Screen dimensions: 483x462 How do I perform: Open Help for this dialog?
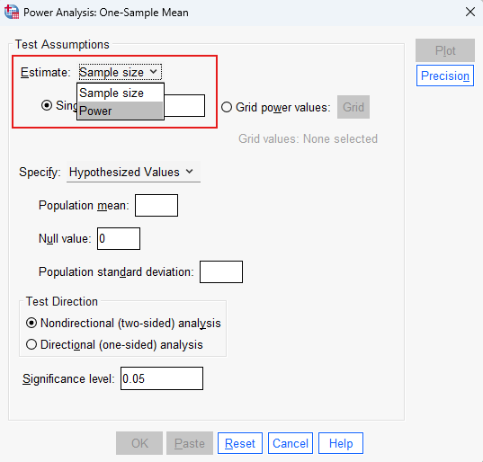[341, 443]
